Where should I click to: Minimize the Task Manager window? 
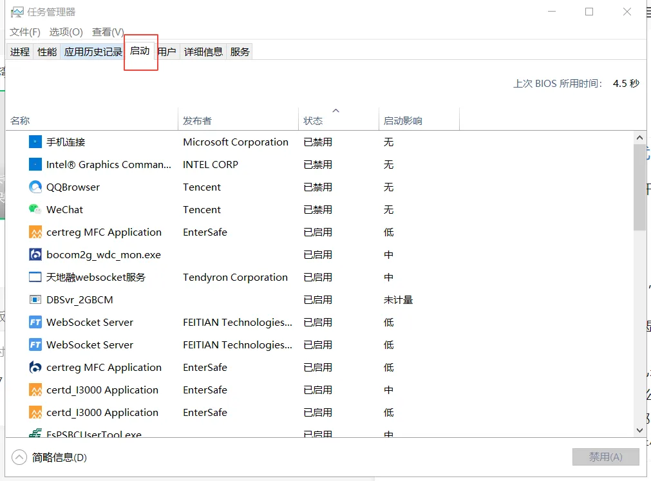[551, 12]
